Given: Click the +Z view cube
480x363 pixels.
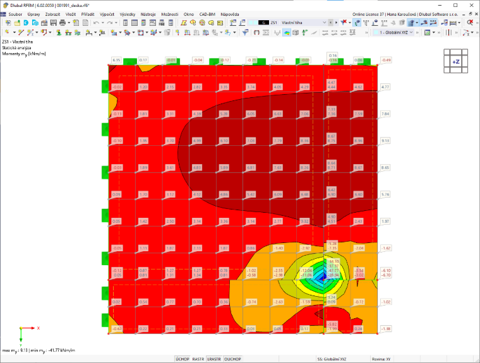Looking at the screenshot, I should [x=456, y=61].
